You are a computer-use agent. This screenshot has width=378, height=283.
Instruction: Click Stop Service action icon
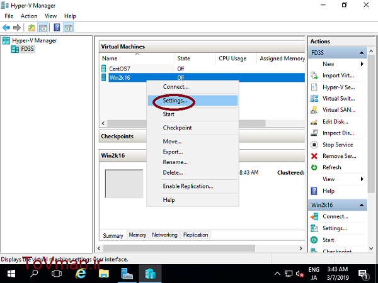[x=314, y=145]
